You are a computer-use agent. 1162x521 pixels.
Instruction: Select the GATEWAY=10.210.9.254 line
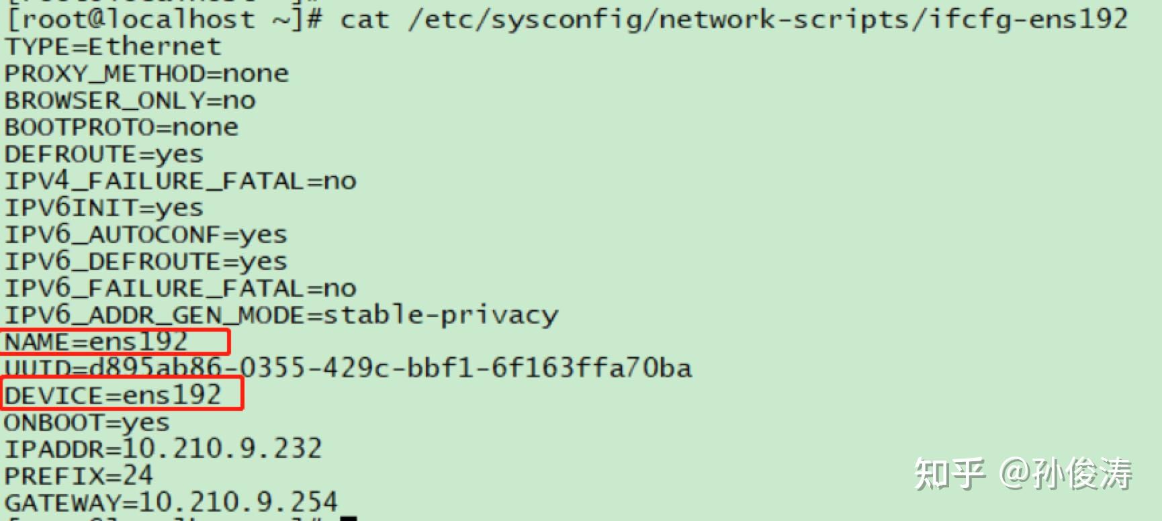pyautogui.click(x=171, y=502)
